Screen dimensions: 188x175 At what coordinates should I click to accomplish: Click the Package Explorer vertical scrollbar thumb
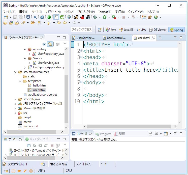(x=66, y=99)
